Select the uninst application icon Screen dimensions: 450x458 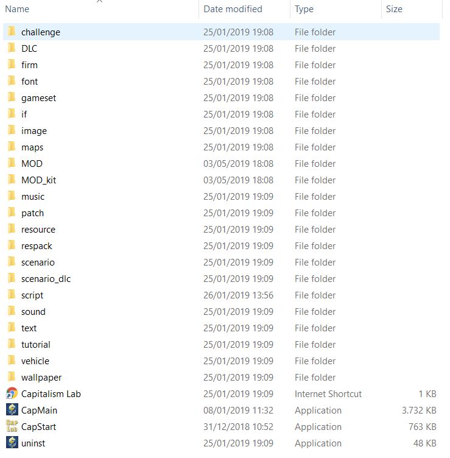pyautogui.click(x=12, y=443)
